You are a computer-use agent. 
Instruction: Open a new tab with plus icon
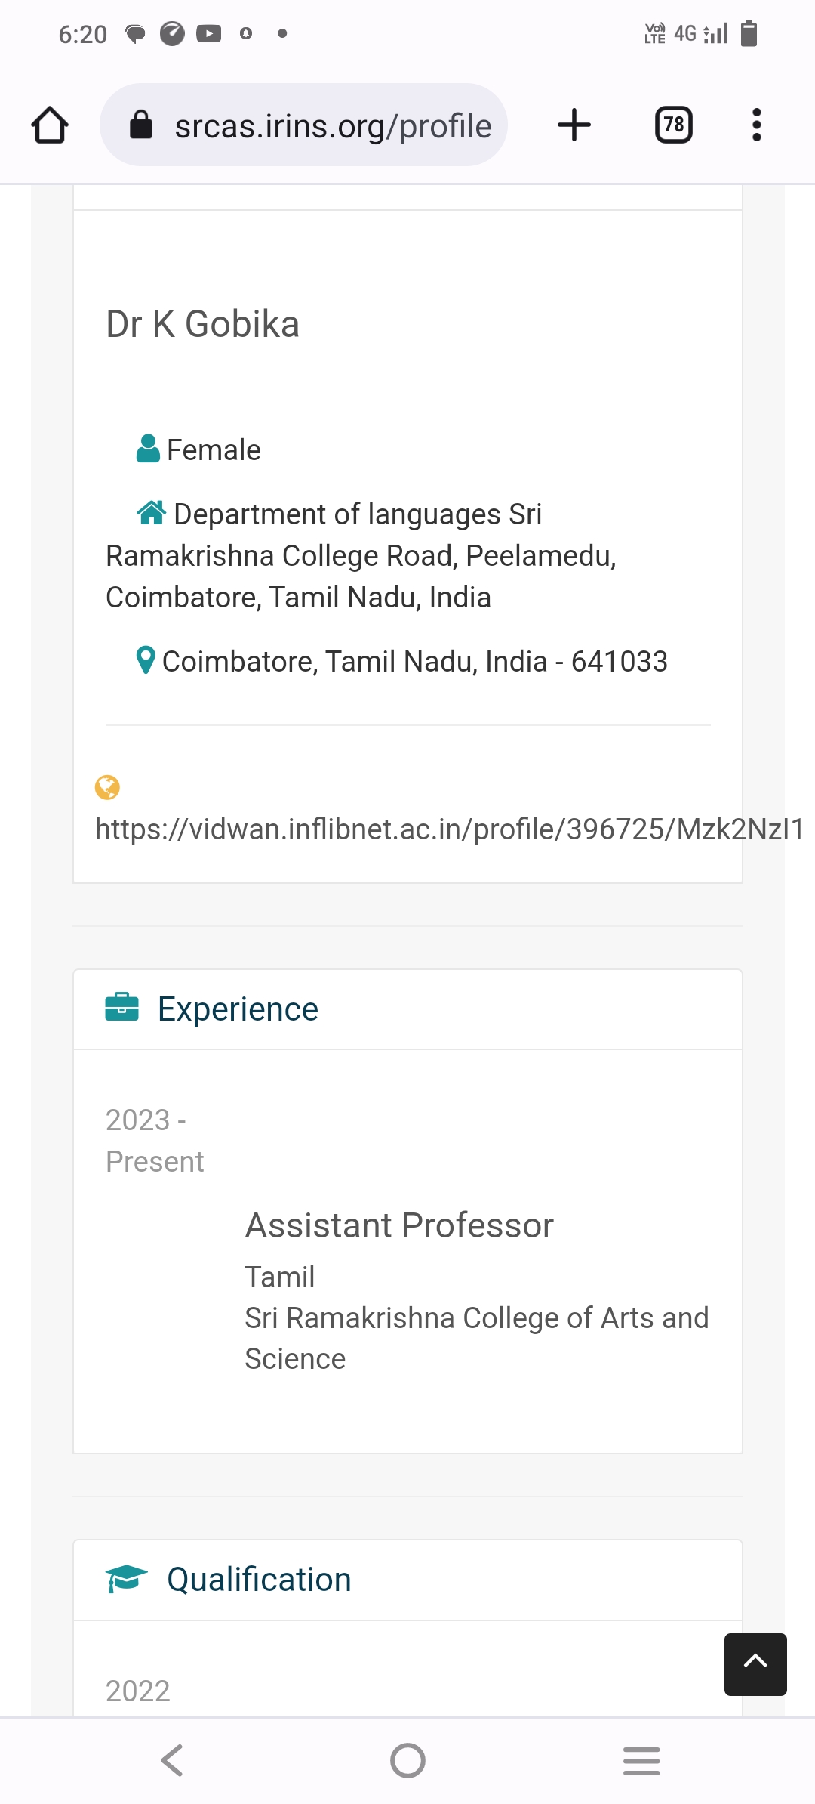tap(574, 125)
